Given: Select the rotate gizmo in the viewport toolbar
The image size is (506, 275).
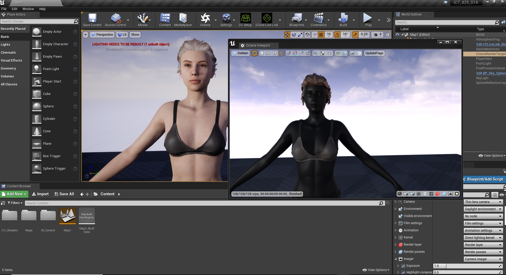Looking at the screenshot, I should (294, 35).
